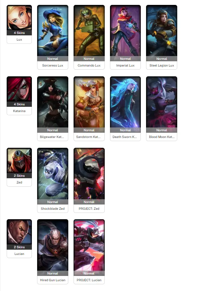Select the PROJECT: Zed skin image
This screenshot has width=200, height=291.
point(89,174)
